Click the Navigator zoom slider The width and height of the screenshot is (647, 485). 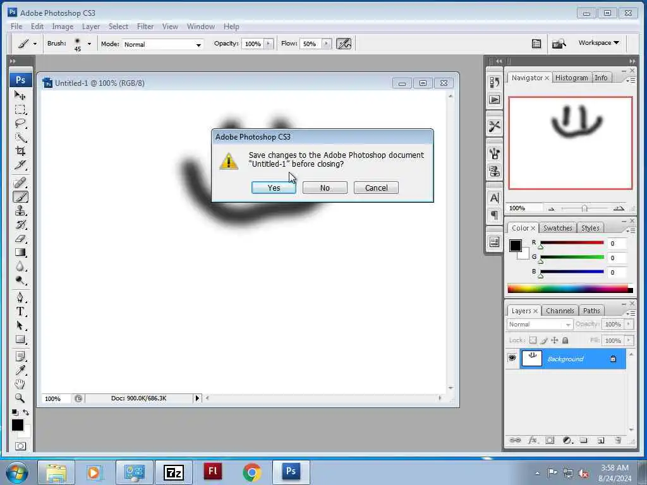point(584,208)
